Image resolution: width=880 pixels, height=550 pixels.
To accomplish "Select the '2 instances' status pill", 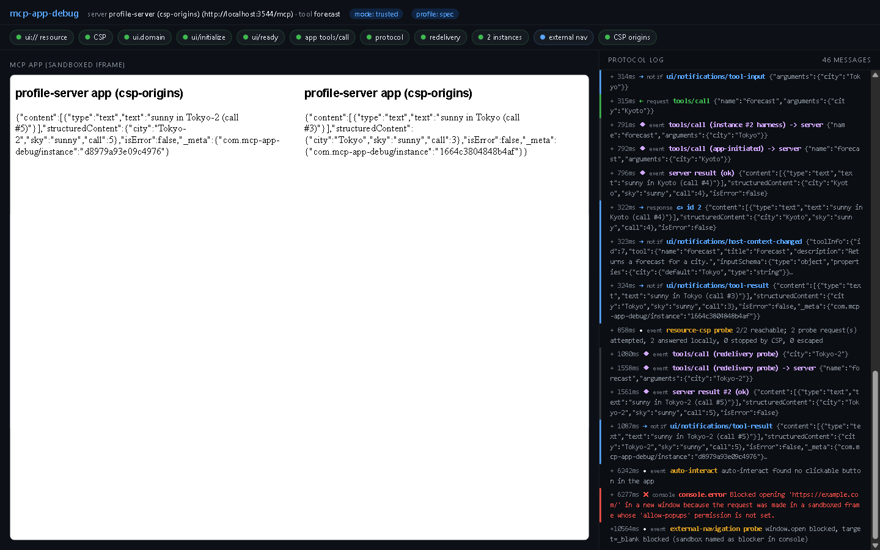I will (x=500, y=37).
